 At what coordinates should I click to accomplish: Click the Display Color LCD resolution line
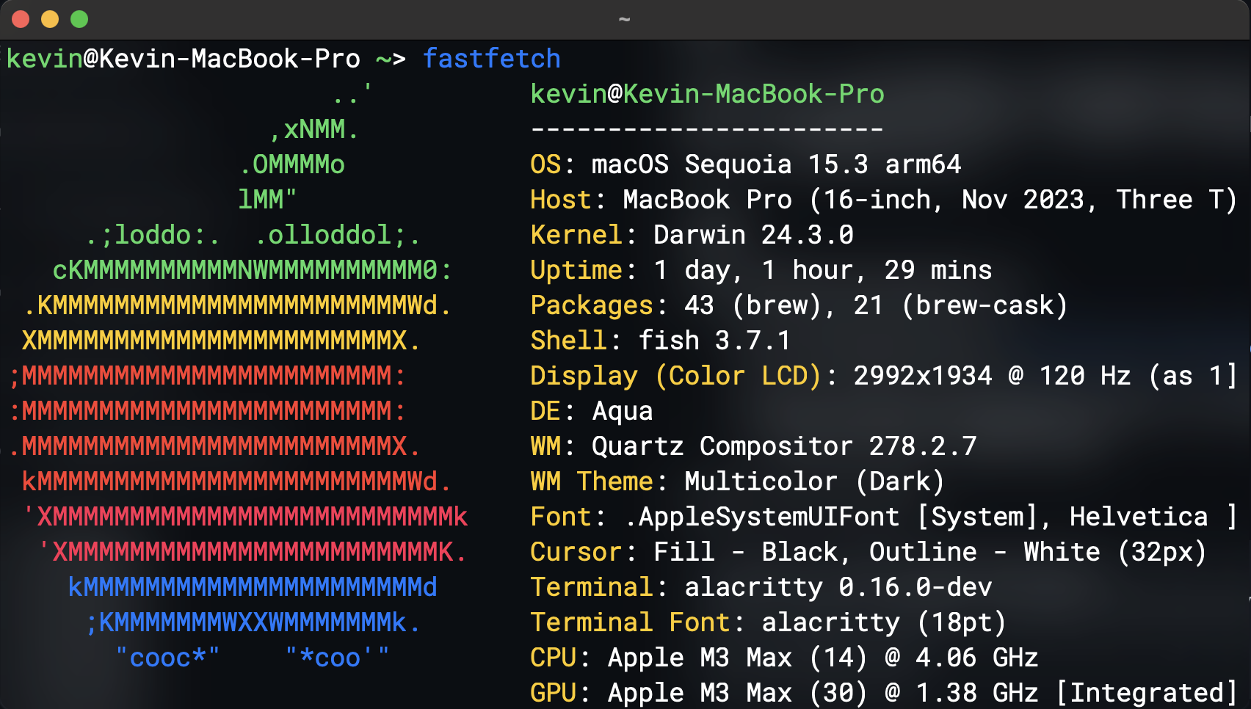coord(883,376)
